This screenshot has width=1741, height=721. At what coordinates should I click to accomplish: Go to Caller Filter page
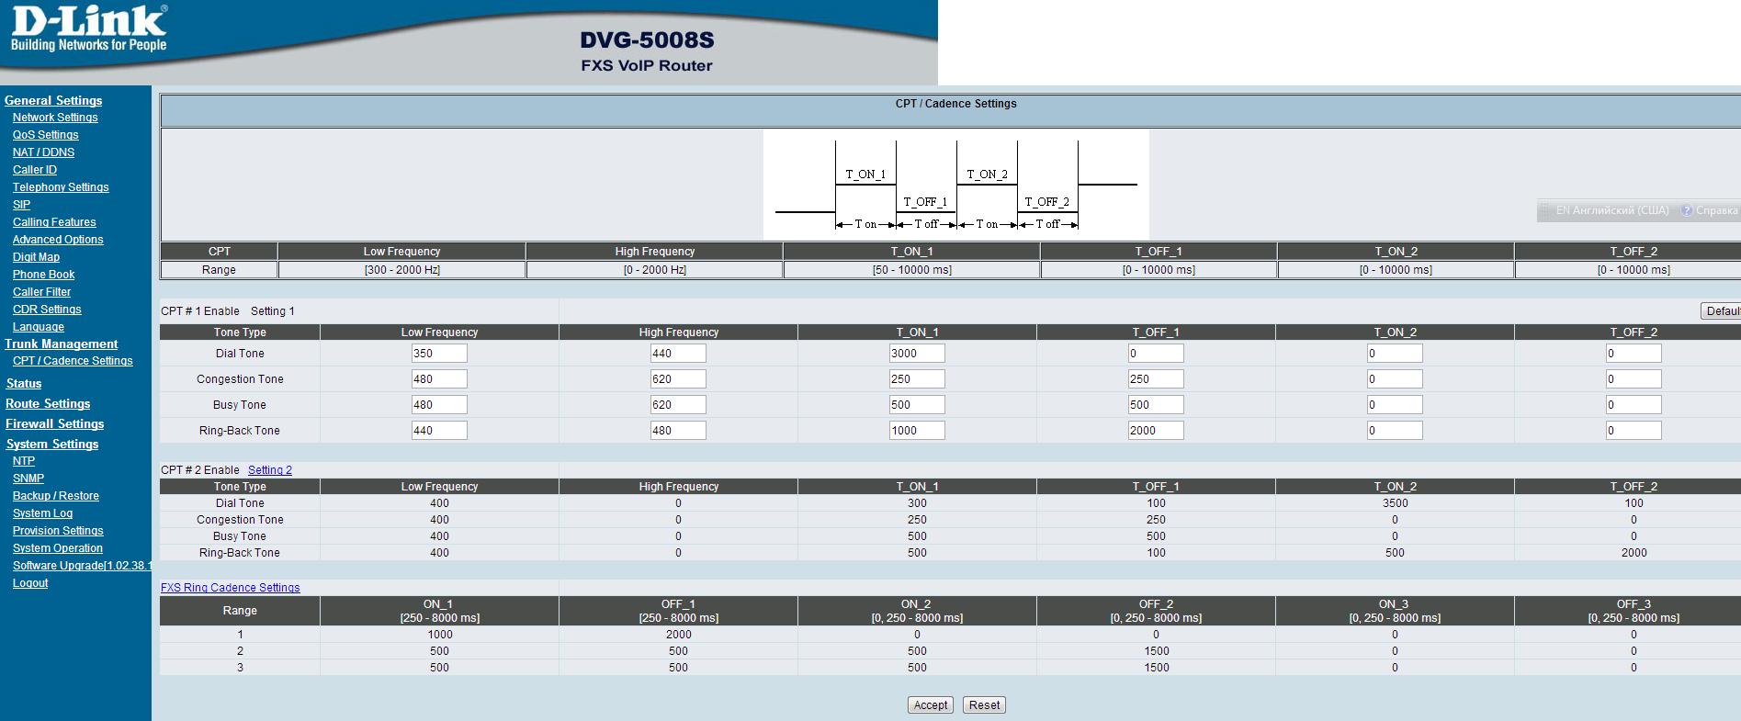point(42,292)
